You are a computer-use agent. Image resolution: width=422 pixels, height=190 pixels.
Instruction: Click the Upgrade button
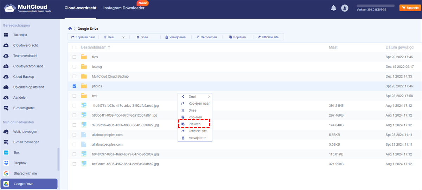[410, 8]
